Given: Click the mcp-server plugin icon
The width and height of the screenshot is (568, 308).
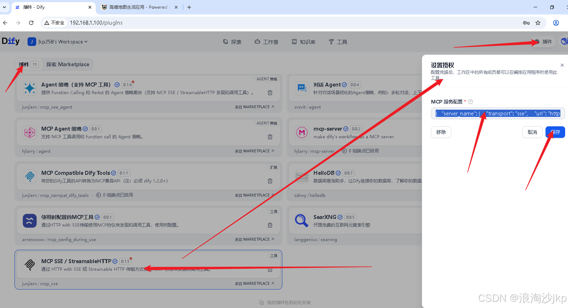Looking at the screenshot, I should [302, 132].
